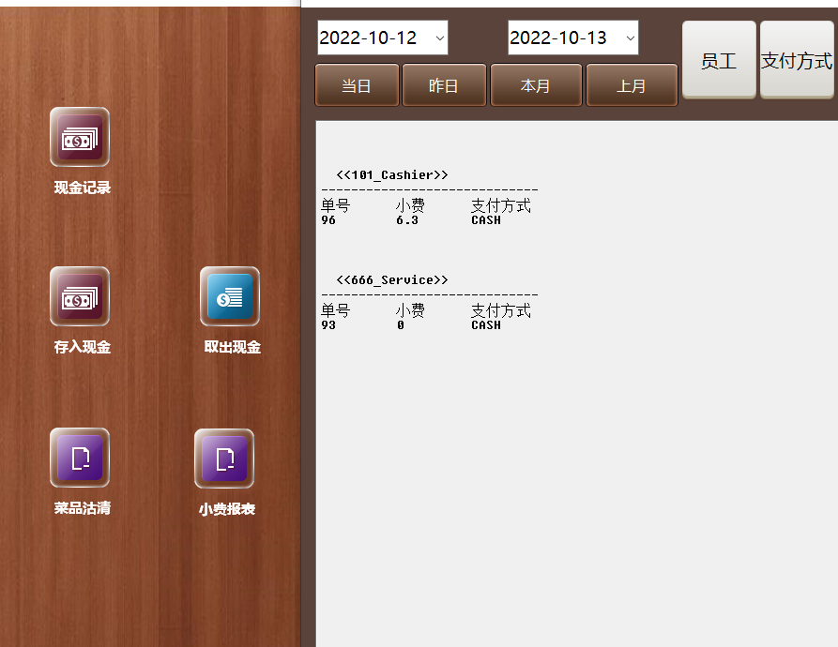This screenshot has width=838, height=647.
Task: Click tip value 6.3
Action: [x=407, y=220]
